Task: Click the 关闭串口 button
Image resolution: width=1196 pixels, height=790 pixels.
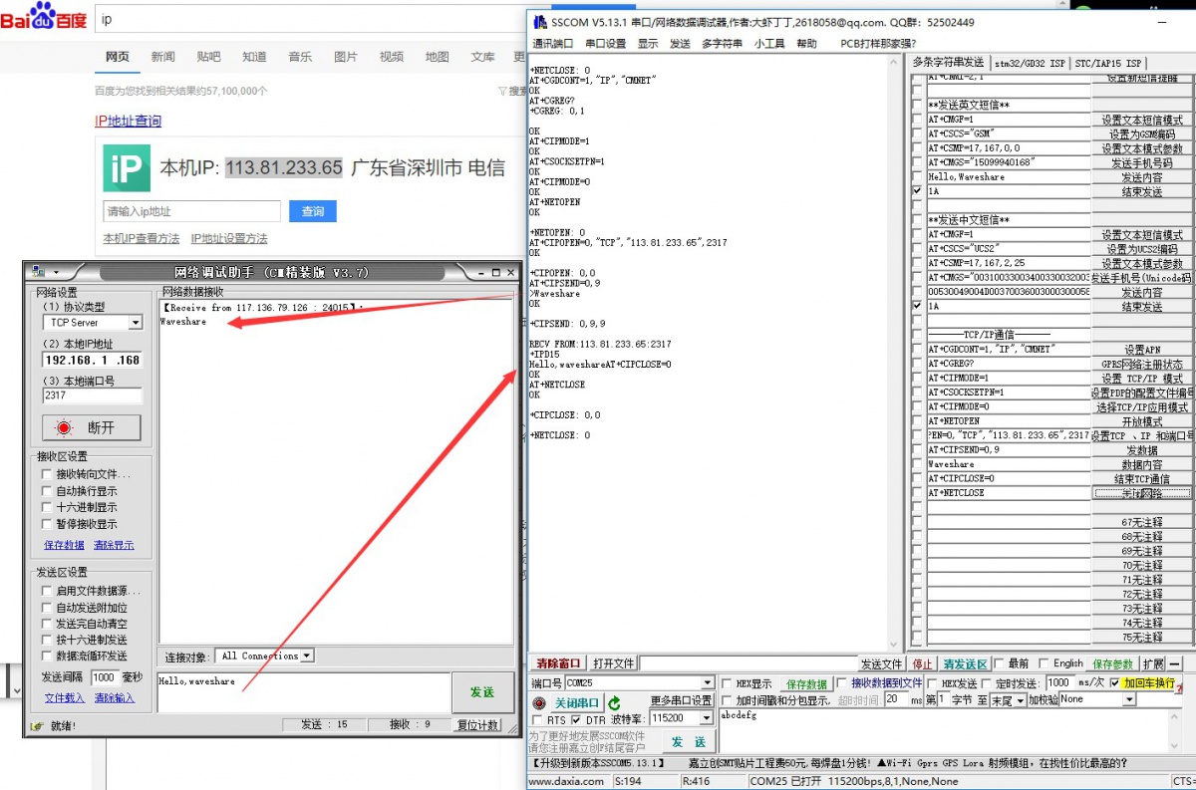Action: click(577, 703)
